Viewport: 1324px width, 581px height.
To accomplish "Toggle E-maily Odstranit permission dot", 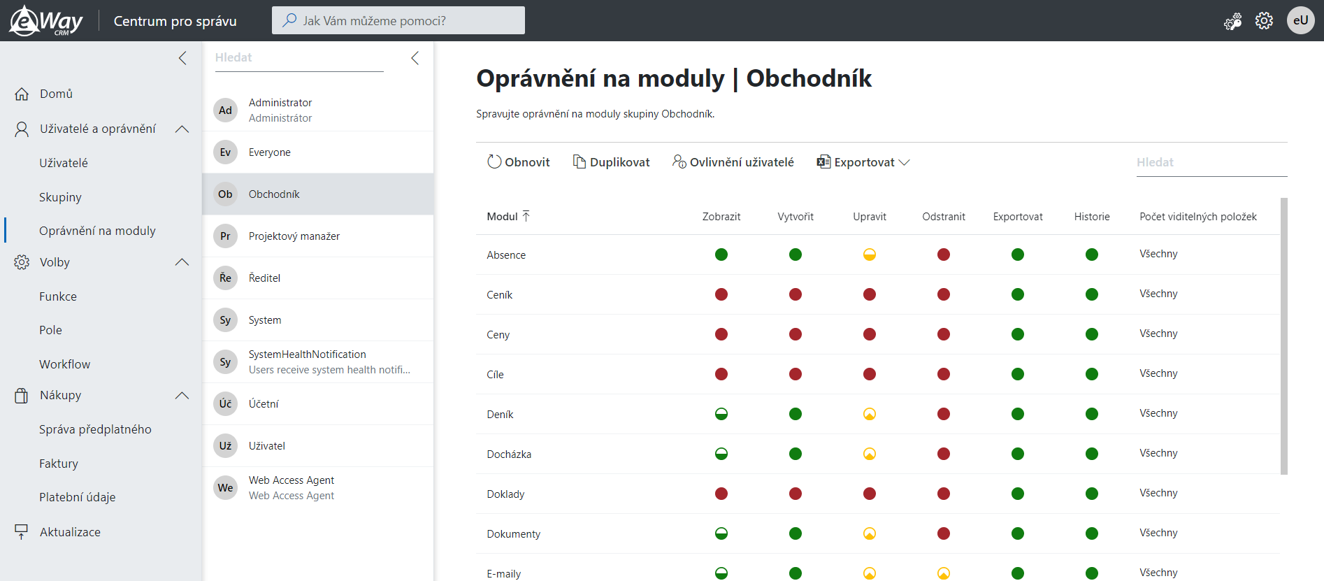I will 944,573.
